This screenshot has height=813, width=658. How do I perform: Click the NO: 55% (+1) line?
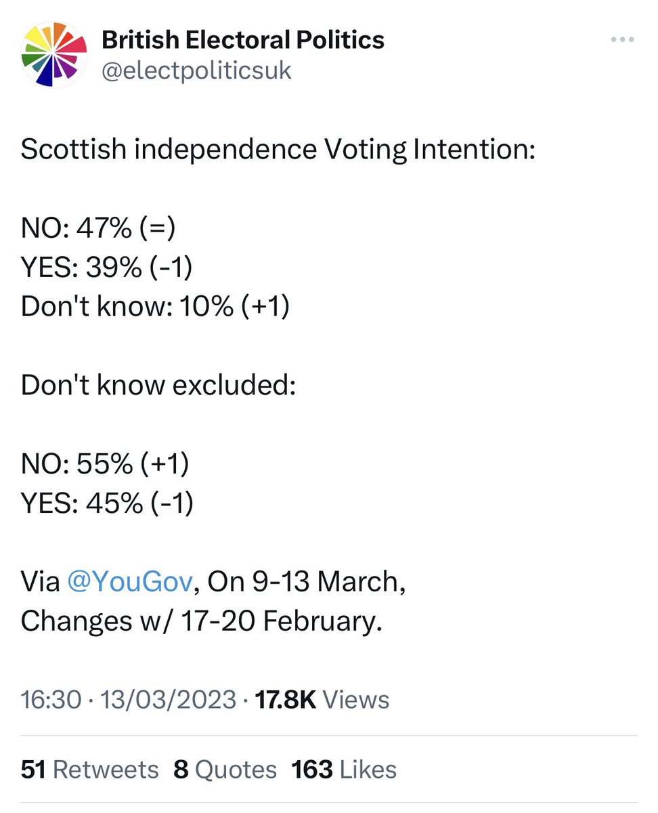pyautogui.click(x=105, y=464)
